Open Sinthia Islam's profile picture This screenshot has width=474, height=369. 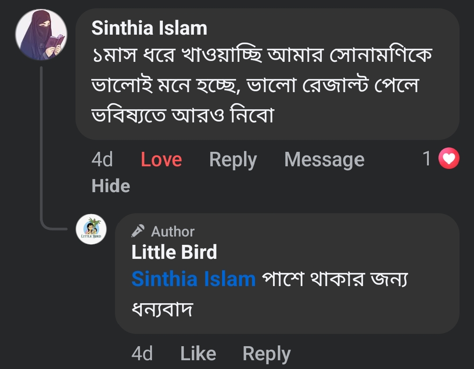(41, 35)
